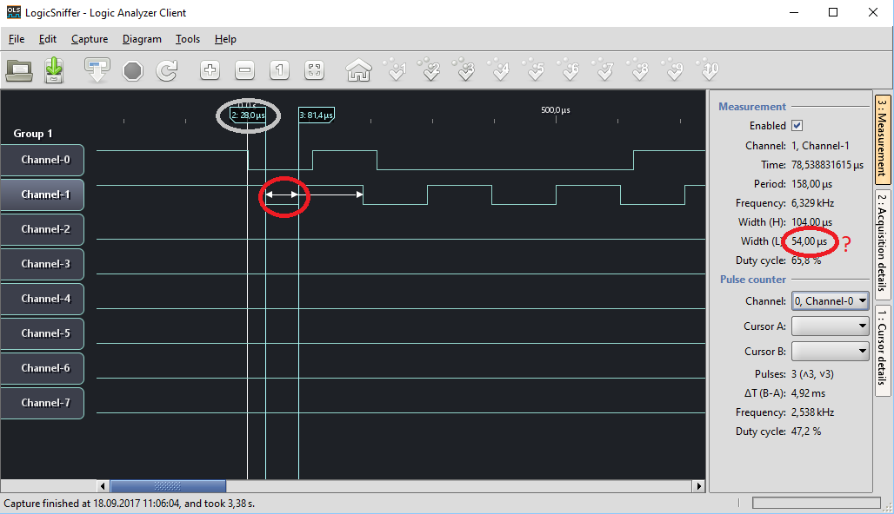Open the Tools menu
Screen dimensions: 894x514
[188, 39]
